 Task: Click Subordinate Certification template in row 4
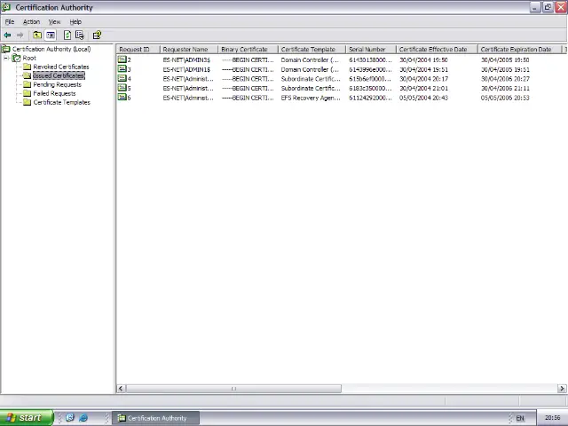pos(311,79)
